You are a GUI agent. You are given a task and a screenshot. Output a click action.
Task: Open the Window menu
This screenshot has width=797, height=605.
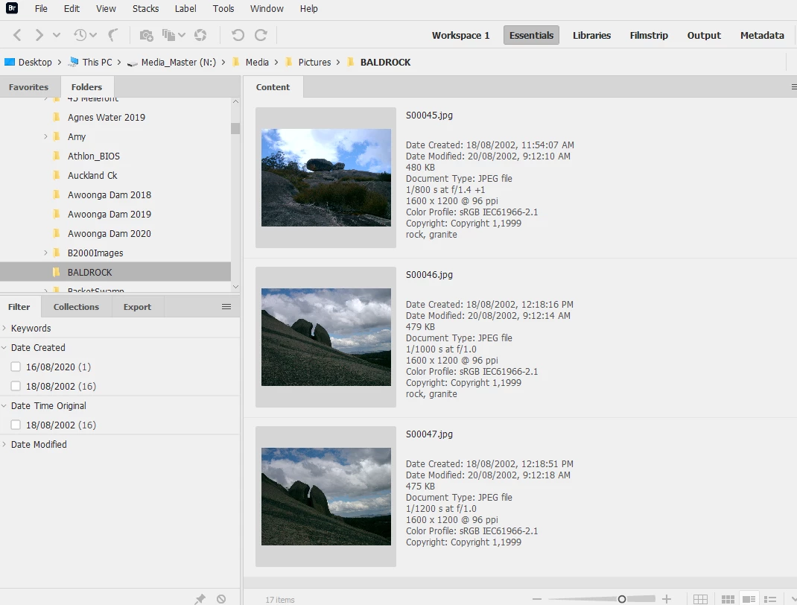(x=267, y=9)
